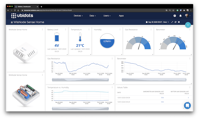Open Values Table widget options
The width and height of the screenshot is (199, 119).
pyautogui.click(x=190, y=87)
